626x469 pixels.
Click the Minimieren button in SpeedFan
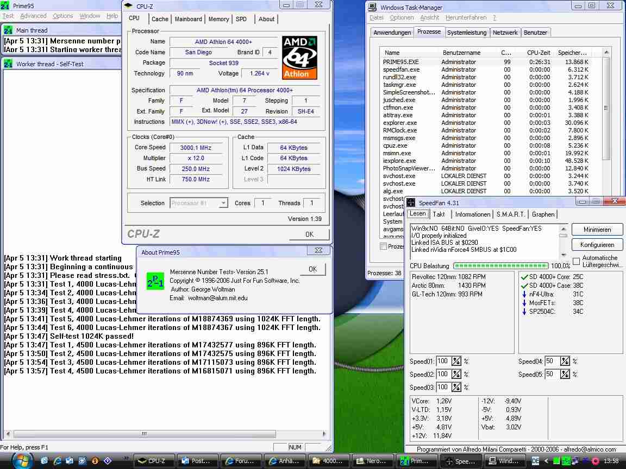[x=597, y=229]
